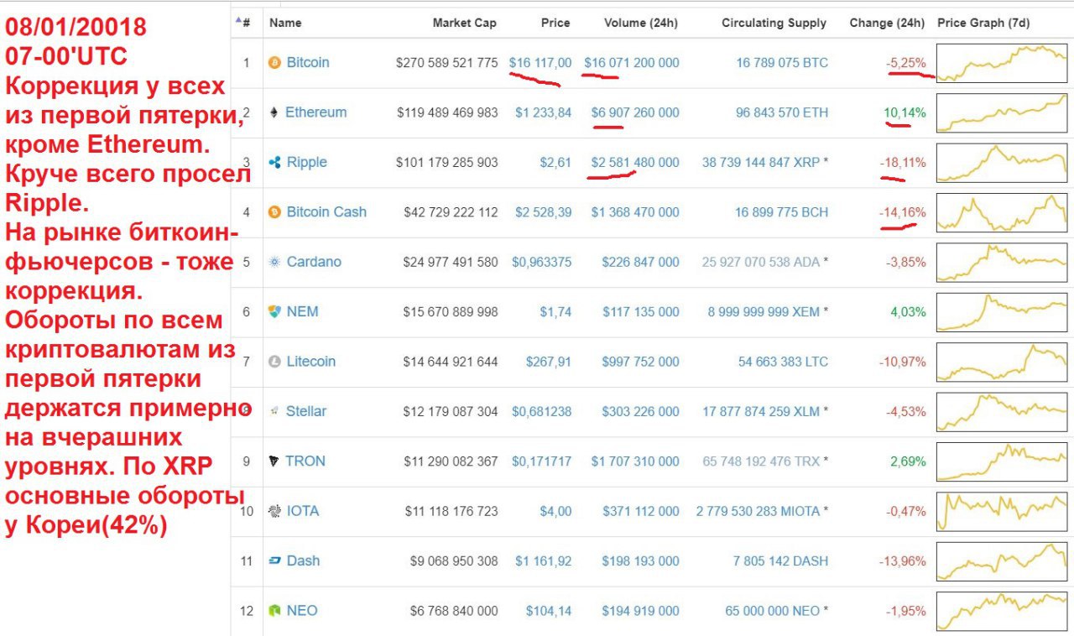Click the TRON logo icon
The height and width of the screenshot is (636, 1074).
[x=274, y=461]
